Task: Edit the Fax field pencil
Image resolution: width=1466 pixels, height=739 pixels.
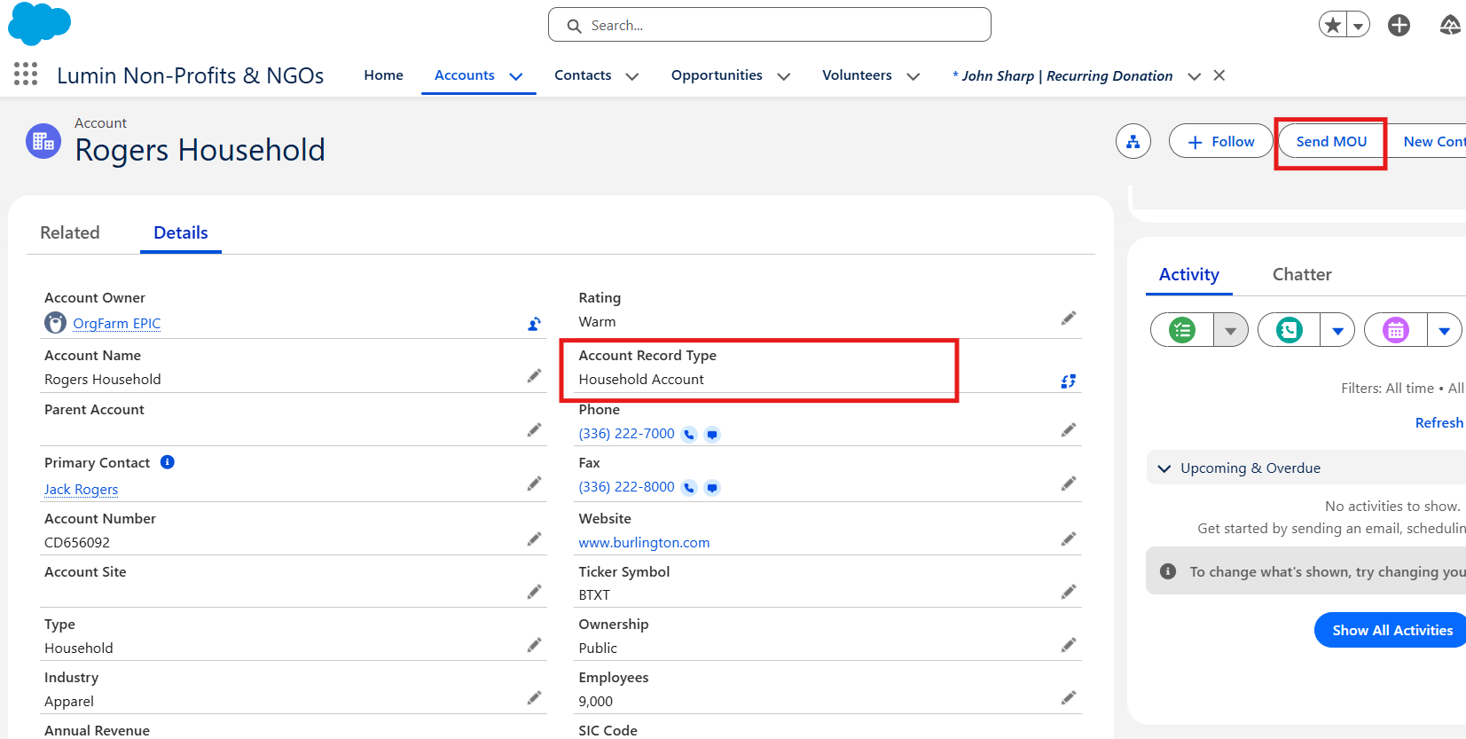Action: (1069, 483)
